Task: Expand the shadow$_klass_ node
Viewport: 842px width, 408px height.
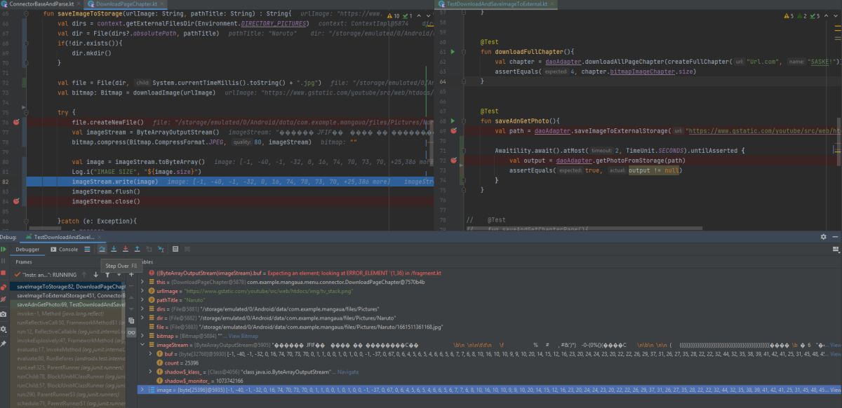Action: click(150, 372)
